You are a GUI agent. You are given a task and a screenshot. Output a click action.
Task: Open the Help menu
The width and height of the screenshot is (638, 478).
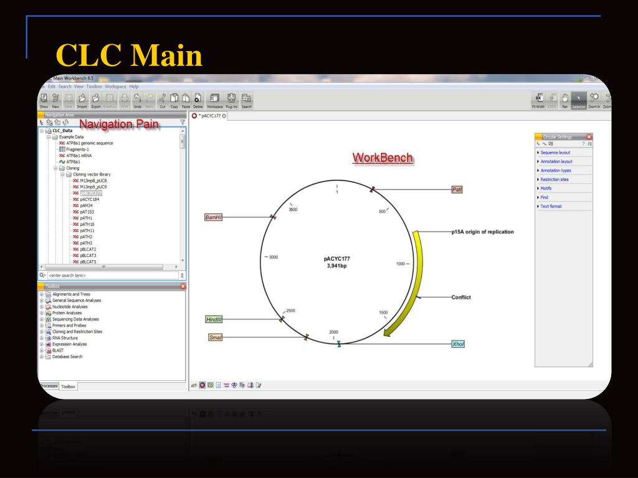134,87
